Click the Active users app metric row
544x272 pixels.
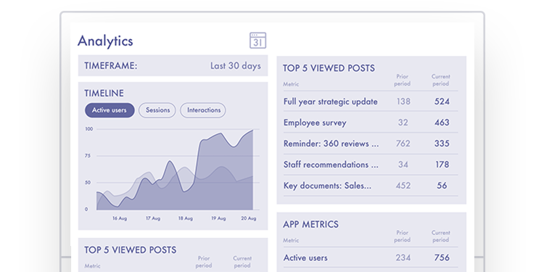(371, 257)
